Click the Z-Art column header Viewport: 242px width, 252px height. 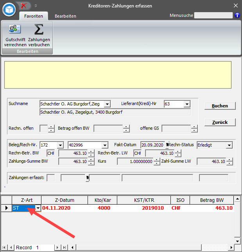[x=27, y=200]
